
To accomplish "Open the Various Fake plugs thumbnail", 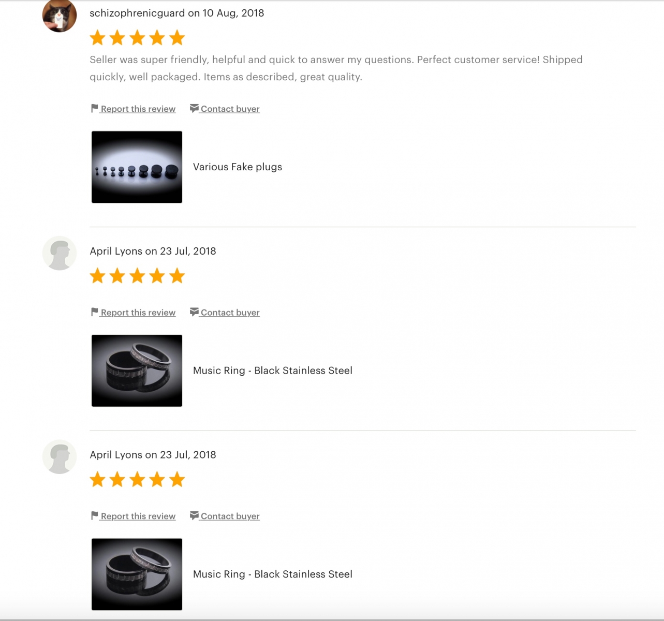I will click(x=137, y=167).
